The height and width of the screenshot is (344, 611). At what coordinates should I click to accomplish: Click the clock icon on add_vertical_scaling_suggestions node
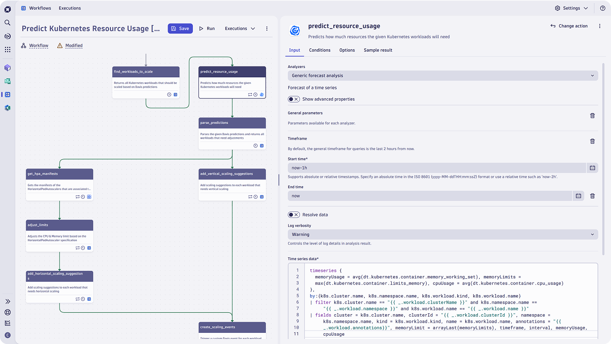click(x=256, y=197)
